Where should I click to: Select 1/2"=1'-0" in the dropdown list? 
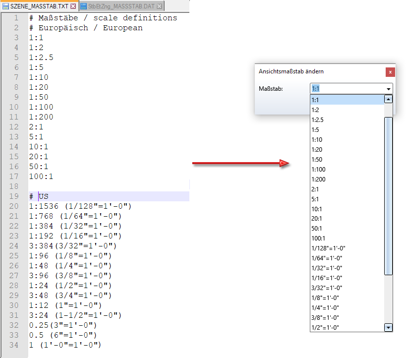pos(347,327)
